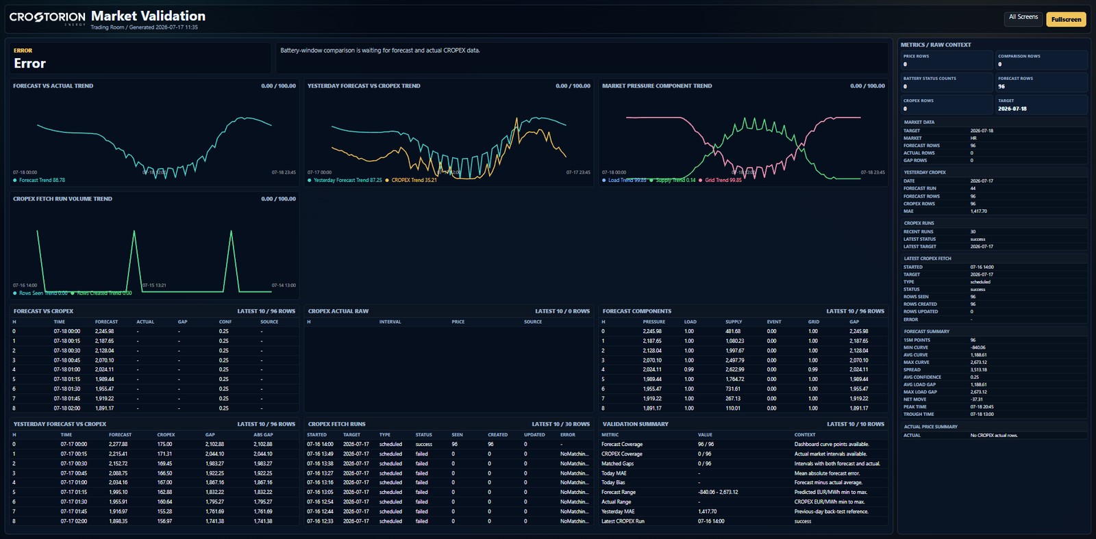Click the Trading Room generated timestamp subtitle

[x=144, y=27]
